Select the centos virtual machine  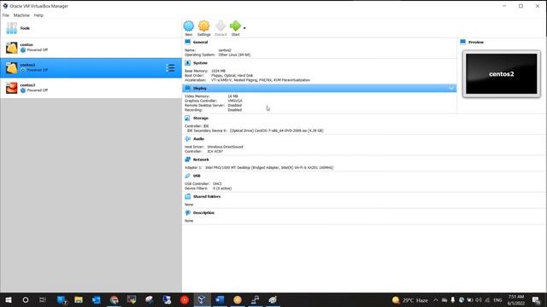91,48
